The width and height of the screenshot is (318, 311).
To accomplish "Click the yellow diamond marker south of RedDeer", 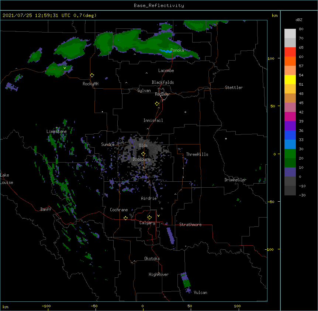I will coord(157,104).
